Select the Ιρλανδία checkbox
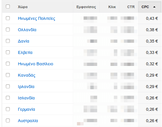The height and width of the screenshot is (127, 162). point(8,86)
